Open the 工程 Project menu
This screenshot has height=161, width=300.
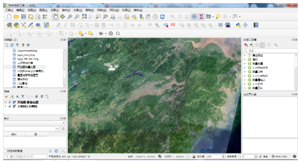pos(9,10)
